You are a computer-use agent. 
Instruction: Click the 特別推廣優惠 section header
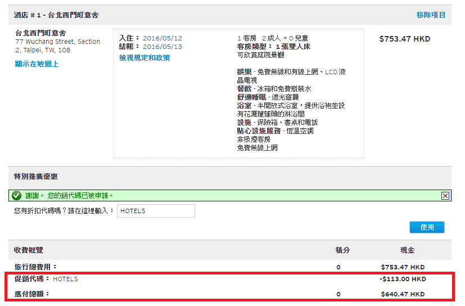click(x=35, y=177)
